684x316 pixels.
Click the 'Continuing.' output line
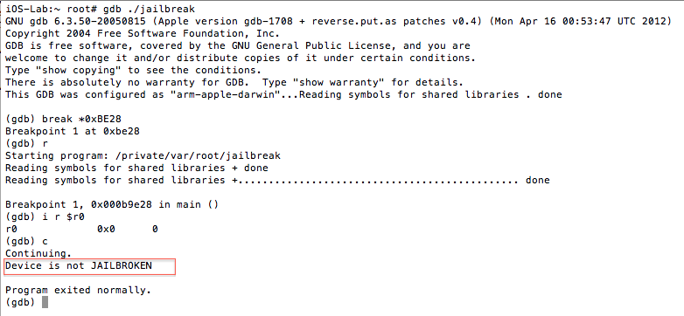point(38,253)
